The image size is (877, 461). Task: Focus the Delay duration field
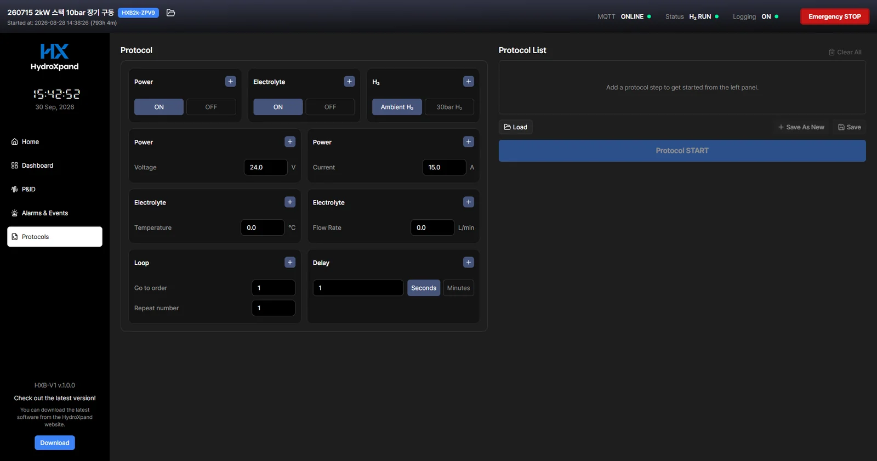[x=358, y=288]
